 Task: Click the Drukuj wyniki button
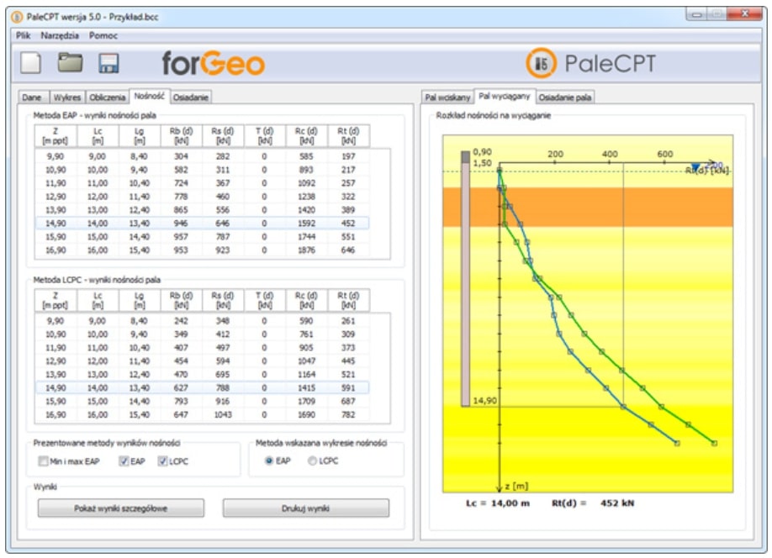click(305, 508)
